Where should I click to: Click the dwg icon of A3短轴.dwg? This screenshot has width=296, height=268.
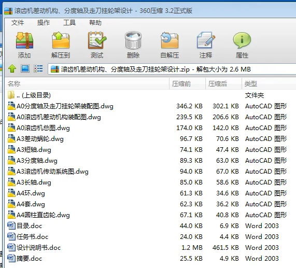coord(11,149)
